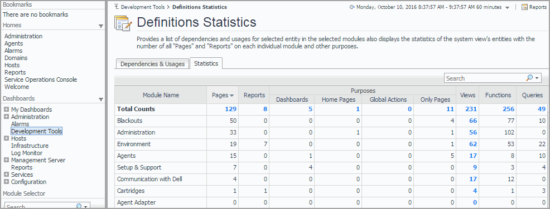Image resolution: width=550 pixels, height=209 pixels.
Task: Open the Homes panel dropdown arrow
Action: (x=101, y=26)
